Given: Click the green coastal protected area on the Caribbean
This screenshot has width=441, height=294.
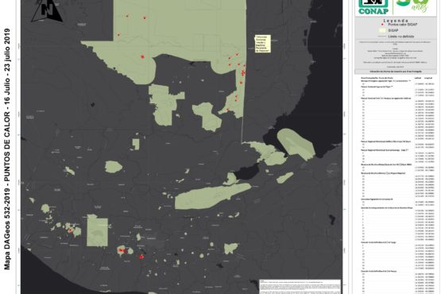Looking at the screenshot, I should pyautogui.click(x=296, y=144).
